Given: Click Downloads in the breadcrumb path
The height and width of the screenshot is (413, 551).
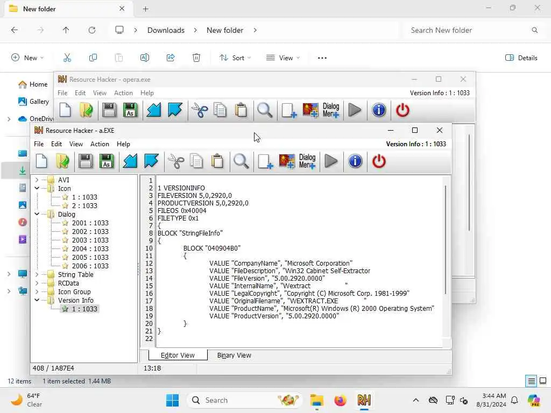Looking at the screenshot, I should click(166, 30).
